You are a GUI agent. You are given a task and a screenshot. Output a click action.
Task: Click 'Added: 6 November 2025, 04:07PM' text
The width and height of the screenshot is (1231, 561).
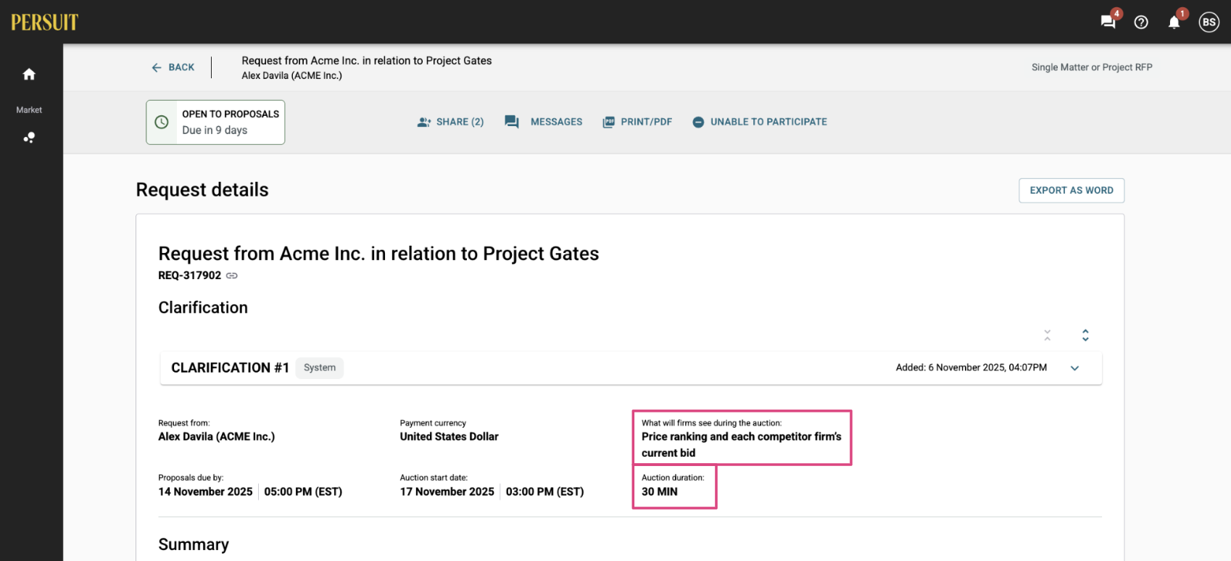click(971, 367)
